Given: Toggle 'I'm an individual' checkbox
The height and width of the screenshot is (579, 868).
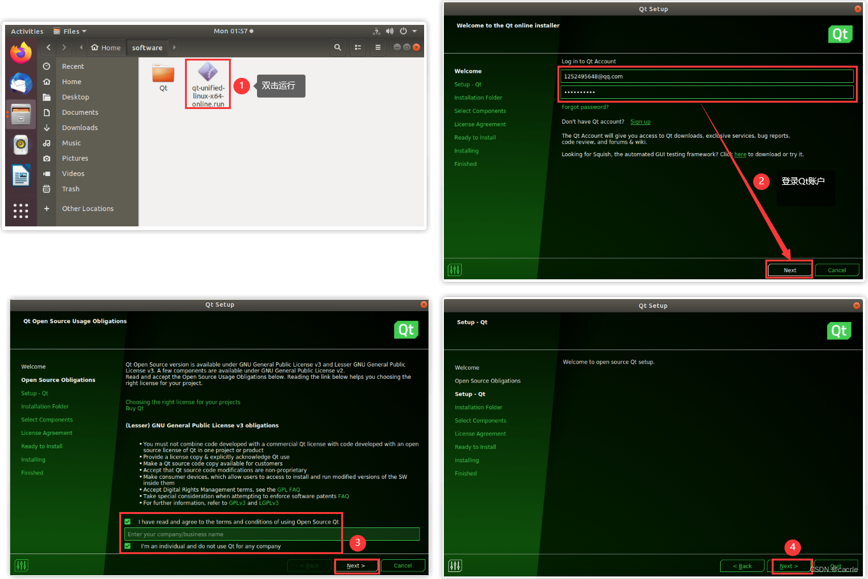Looking at the screenshot, I should pyautogui.click(x=128, y=546).
